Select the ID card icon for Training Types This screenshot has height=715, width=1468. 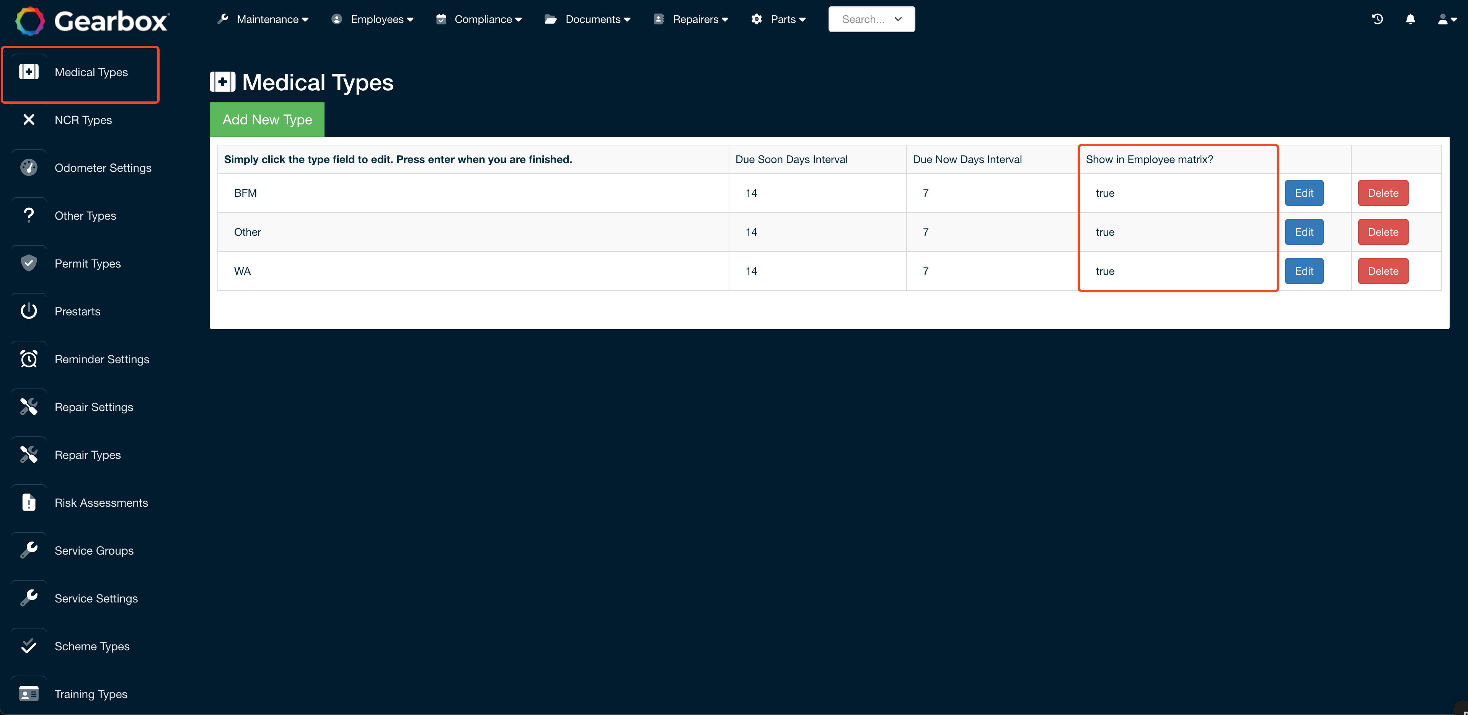click(x=28, y=693)
